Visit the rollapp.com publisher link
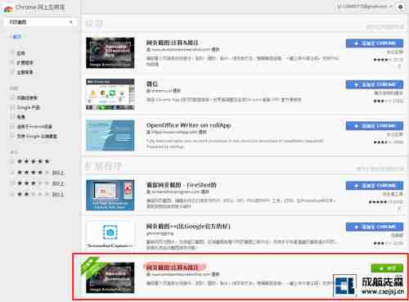409x302 pixels. 174,132
